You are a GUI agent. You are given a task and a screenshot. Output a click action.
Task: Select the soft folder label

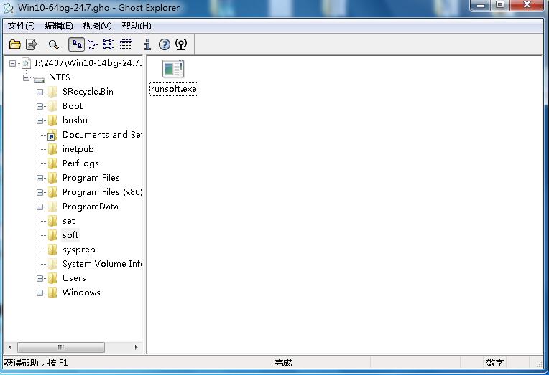pyautogui.click(x=70, y=235)
